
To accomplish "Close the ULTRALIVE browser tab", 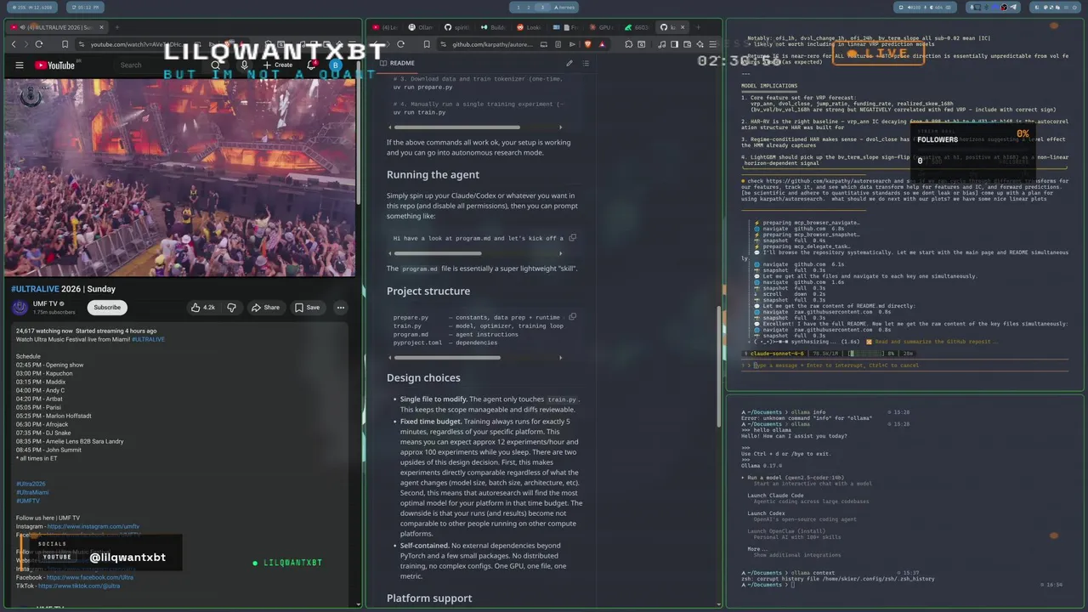I will 101,27.
